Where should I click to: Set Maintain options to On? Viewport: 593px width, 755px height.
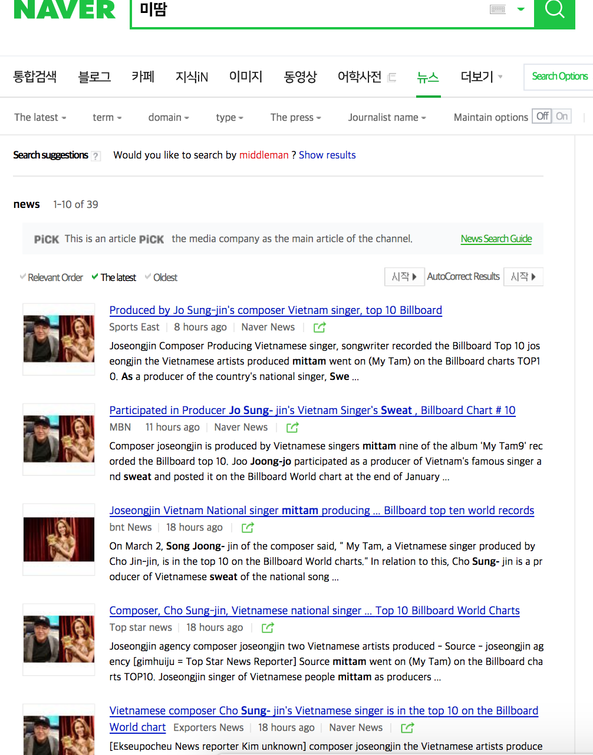[562, 117]
